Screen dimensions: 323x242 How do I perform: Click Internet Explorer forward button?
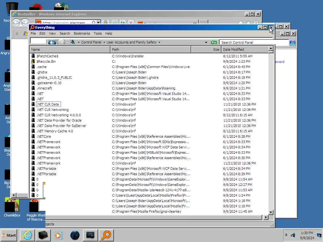coord(25,22)
